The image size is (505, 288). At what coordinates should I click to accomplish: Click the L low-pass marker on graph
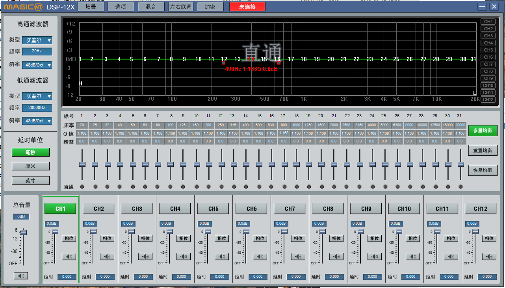click(475, 93)
